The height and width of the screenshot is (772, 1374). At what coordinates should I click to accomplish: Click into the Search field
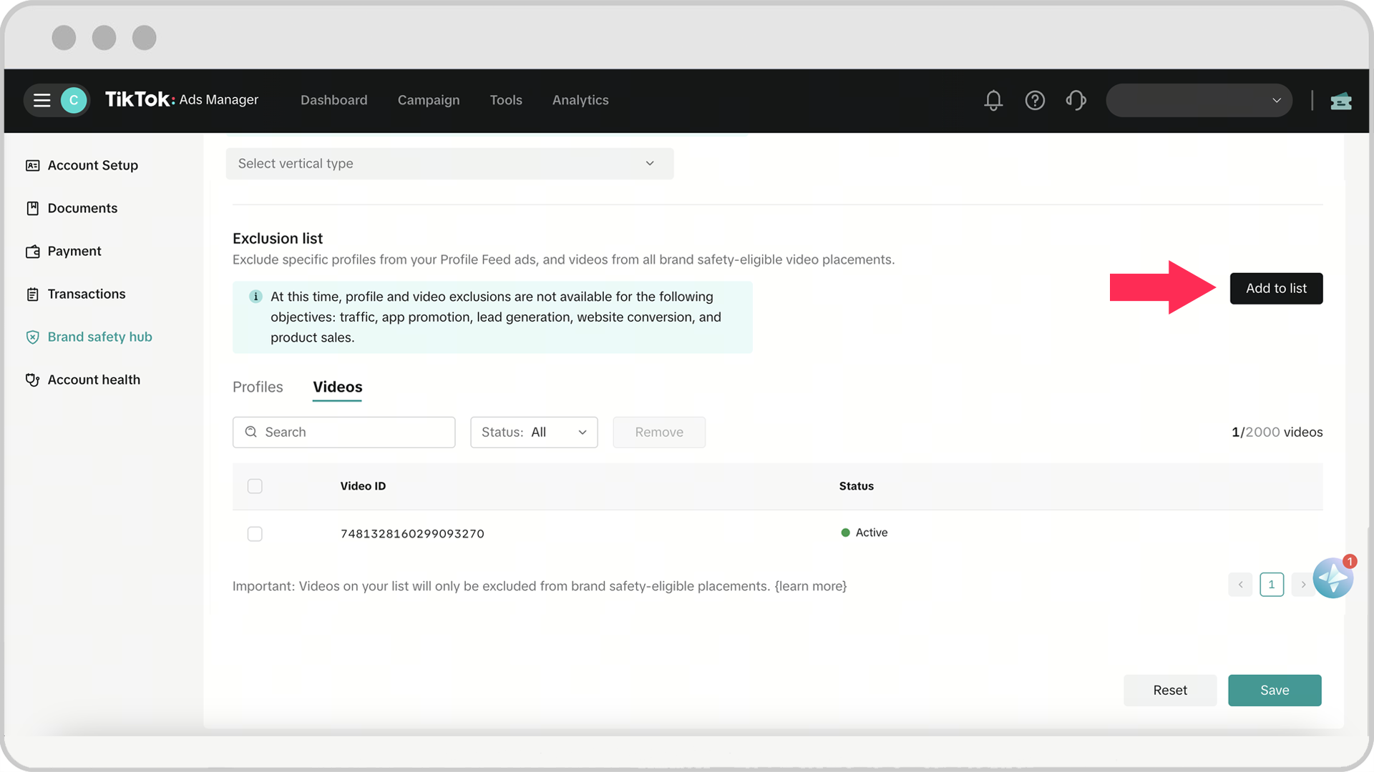343,432
